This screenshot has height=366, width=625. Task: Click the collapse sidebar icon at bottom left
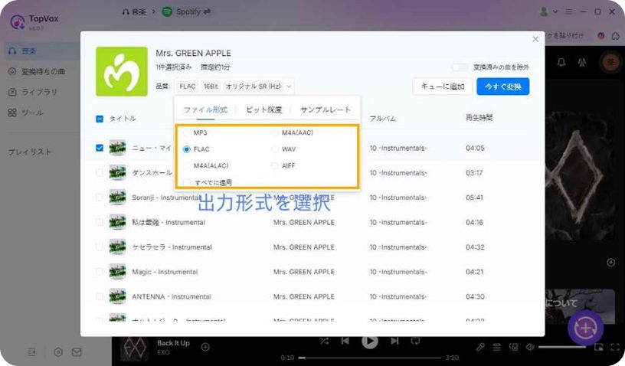(31, 352)
